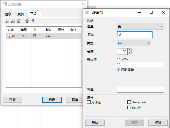The width and height of the screenshot is (170, 128).
Task: Select the int(... cell in Id row
Action: 25,36
